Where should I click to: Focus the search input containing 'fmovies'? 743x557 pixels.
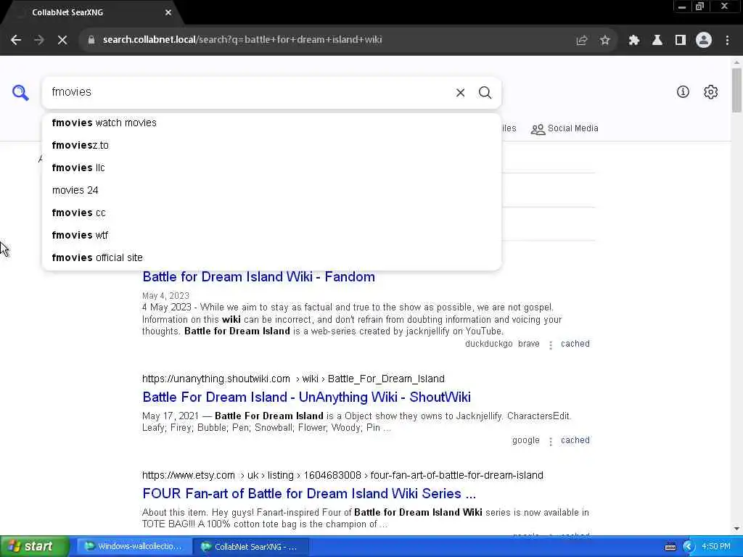click(249, 92)
